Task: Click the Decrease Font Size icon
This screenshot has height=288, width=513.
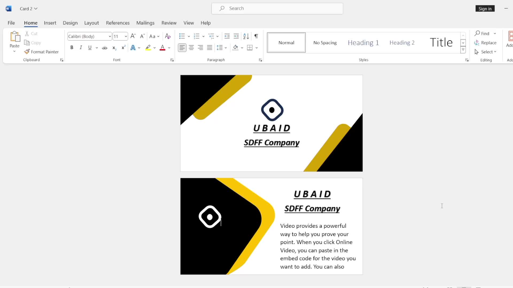Action: (142, 36)
